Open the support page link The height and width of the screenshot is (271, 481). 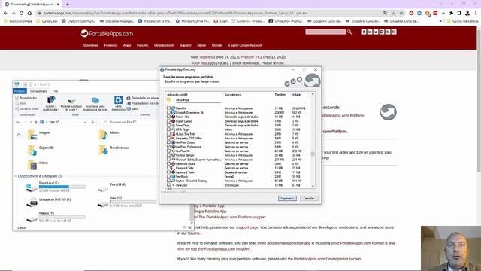click(x=247, y=227)
